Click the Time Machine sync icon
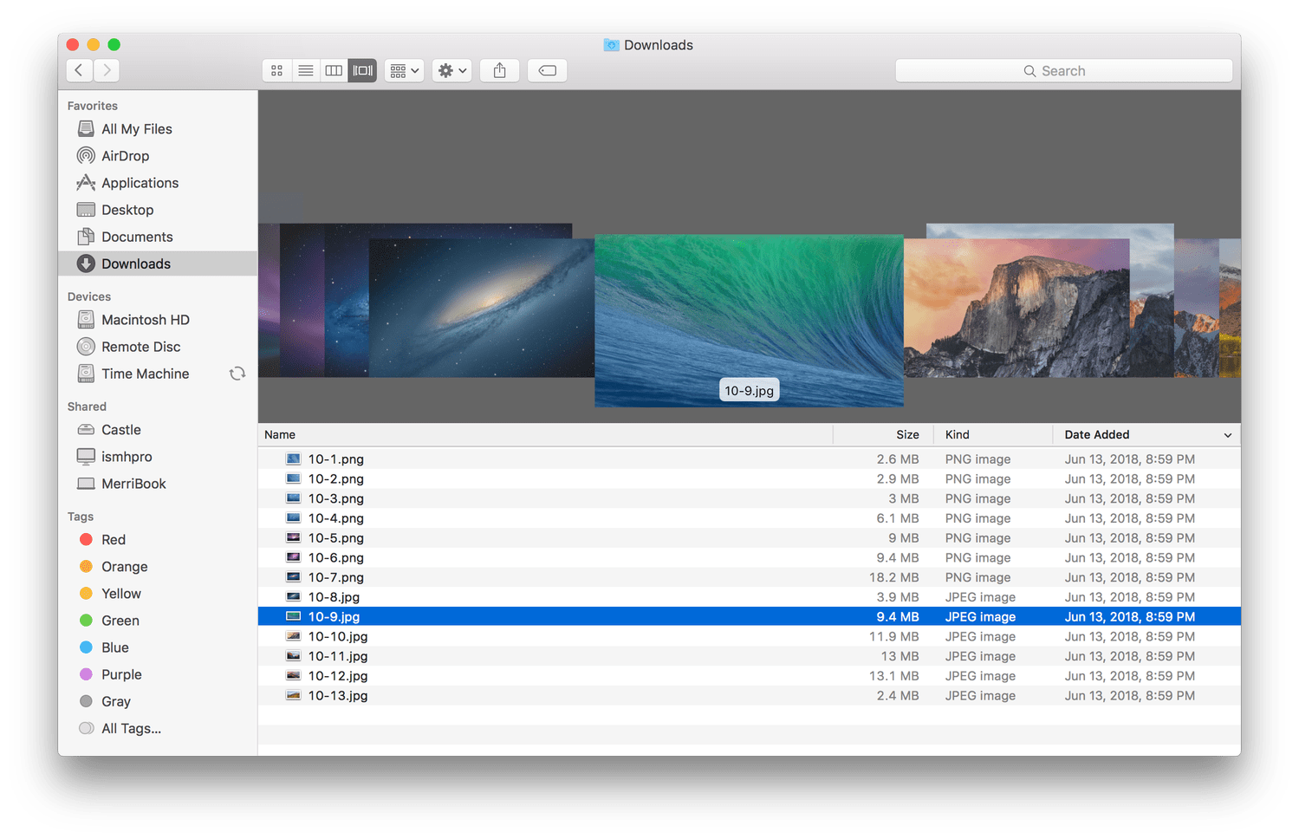Viewport: 1299px width, 839px height. (237, 374)
